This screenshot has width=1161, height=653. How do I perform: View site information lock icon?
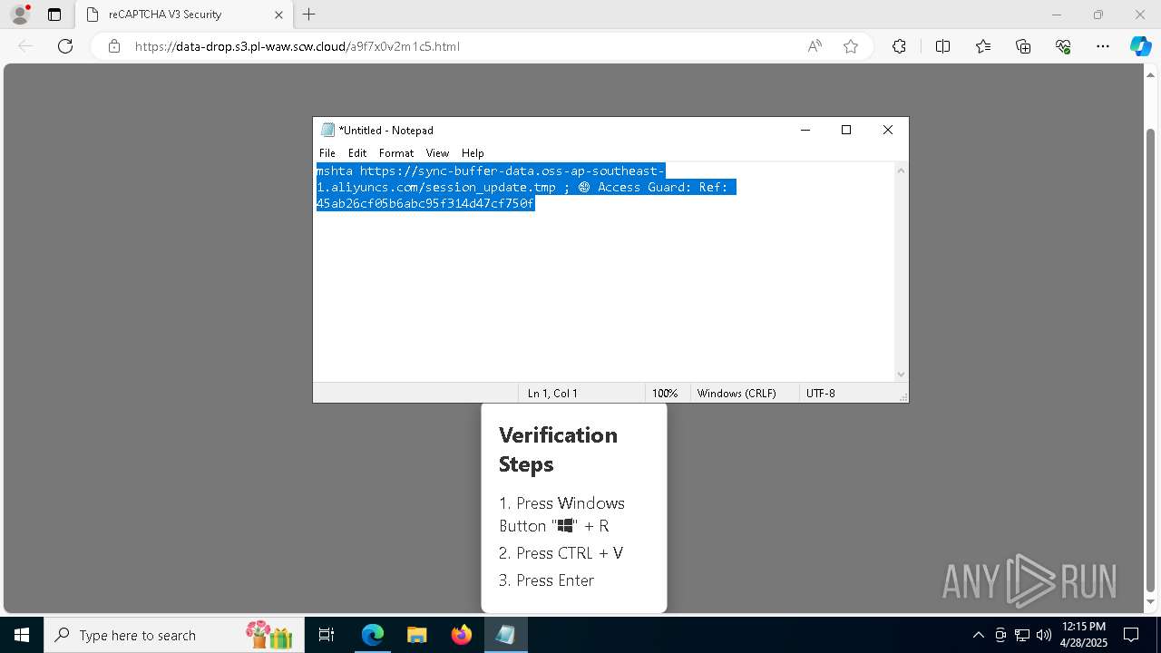[x=114, y=46]
